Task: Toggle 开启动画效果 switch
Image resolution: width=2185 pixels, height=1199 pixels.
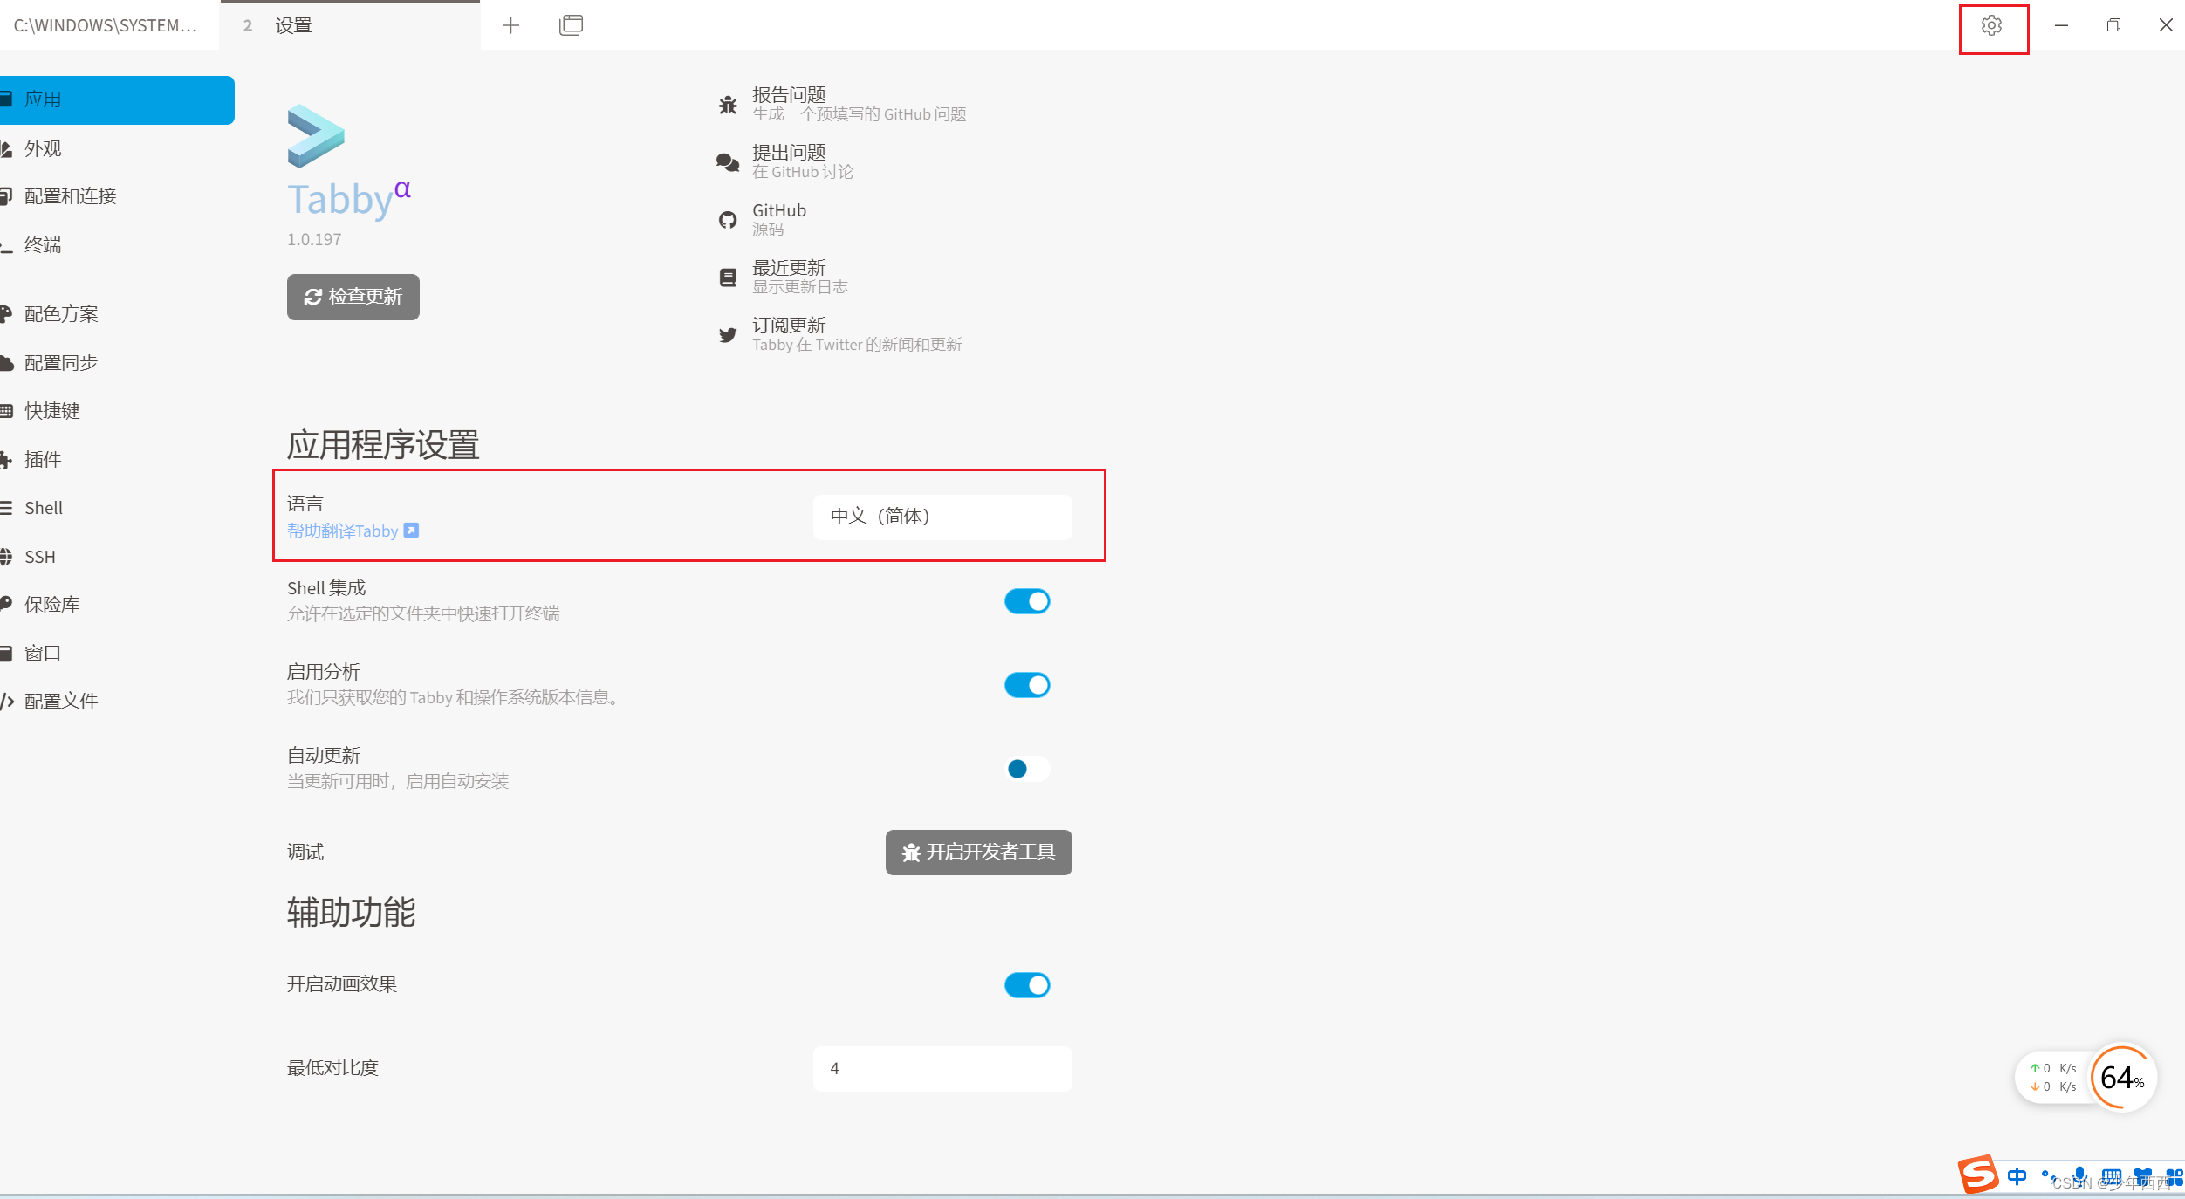Action: (x=1027, y=985)
